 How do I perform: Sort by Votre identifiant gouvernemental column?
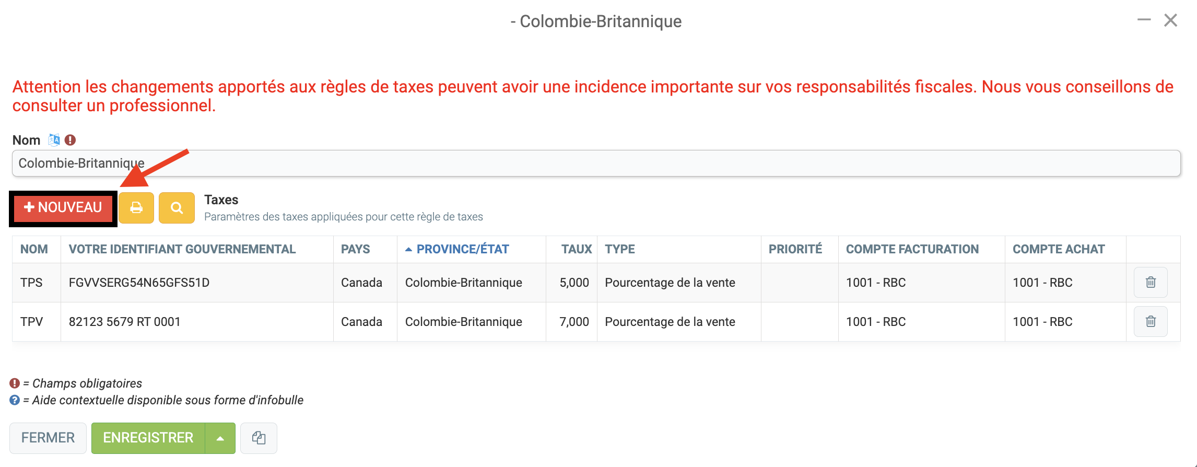tap(182, 249)
